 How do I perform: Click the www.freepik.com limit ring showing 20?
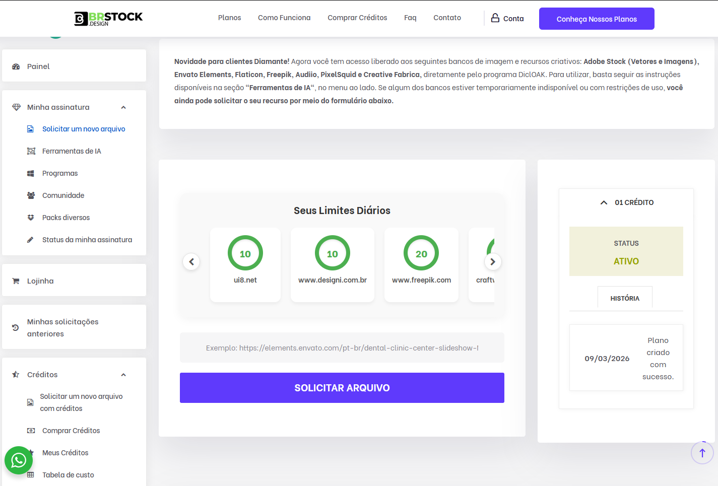(421, 253)
